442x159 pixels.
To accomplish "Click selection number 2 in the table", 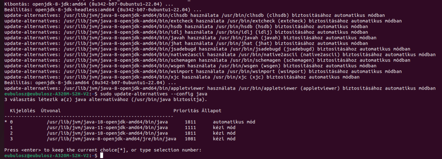I will [x=11, y=133].
